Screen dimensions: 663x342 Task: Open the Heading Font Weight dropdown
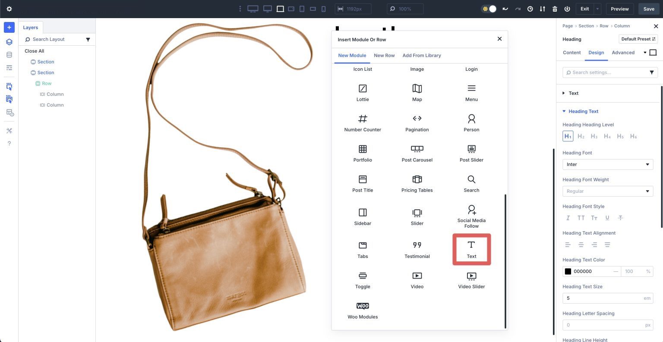pos(607,191)
